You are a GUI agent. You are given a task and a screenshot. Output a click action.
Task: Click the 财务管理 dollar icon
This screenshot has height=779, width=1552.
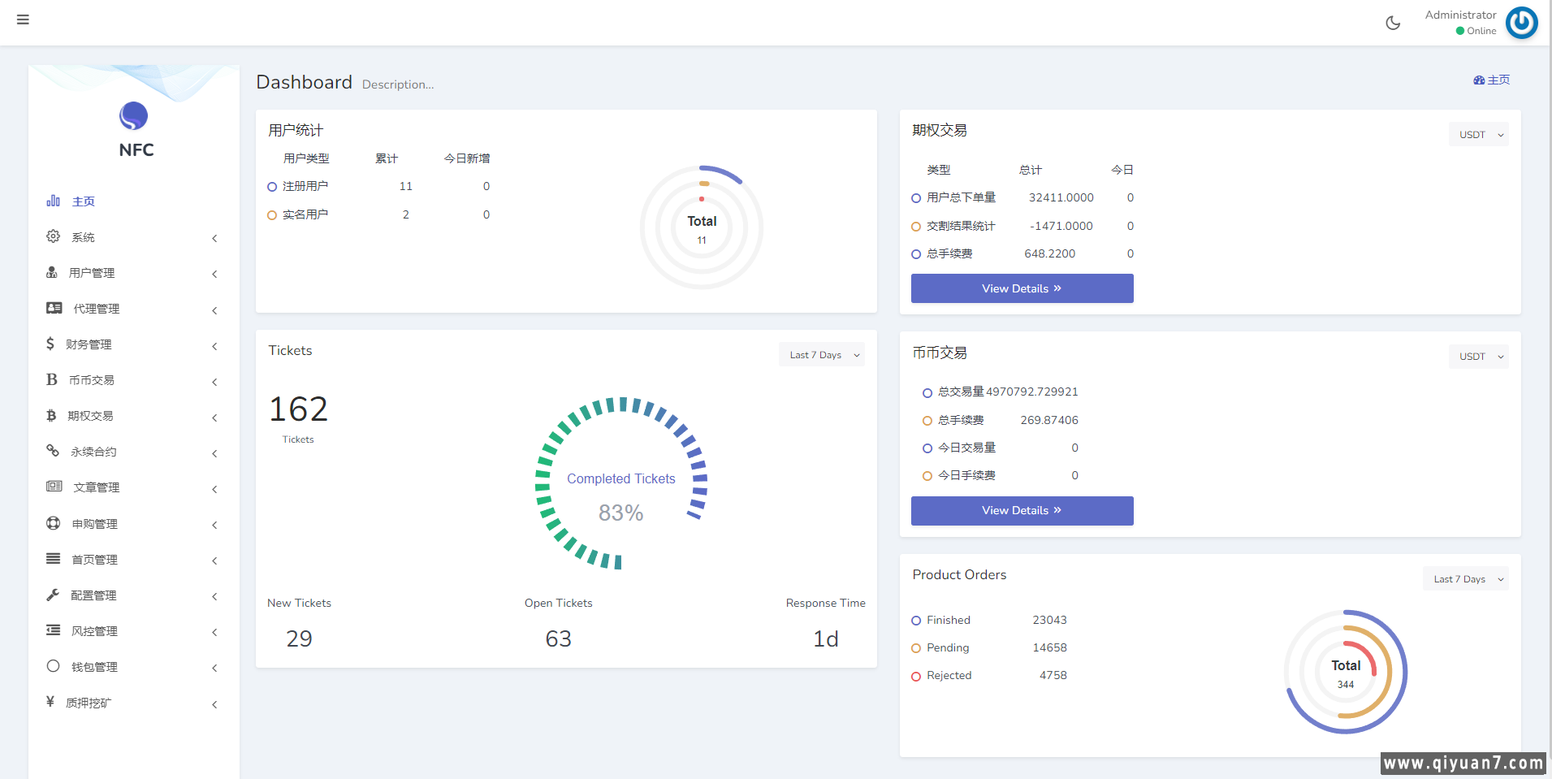point(50,344)
